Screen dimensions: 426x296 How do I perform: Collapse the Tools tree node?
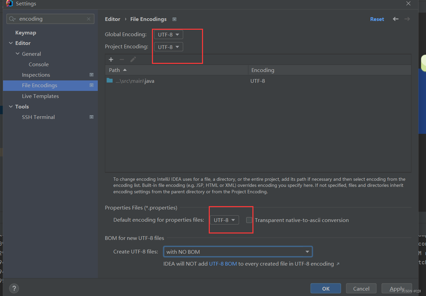click(x=11, y=106)
